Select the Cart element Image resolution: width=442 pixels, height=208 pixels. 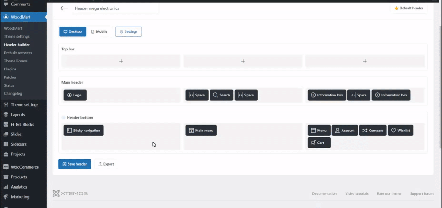coord(319,143)
